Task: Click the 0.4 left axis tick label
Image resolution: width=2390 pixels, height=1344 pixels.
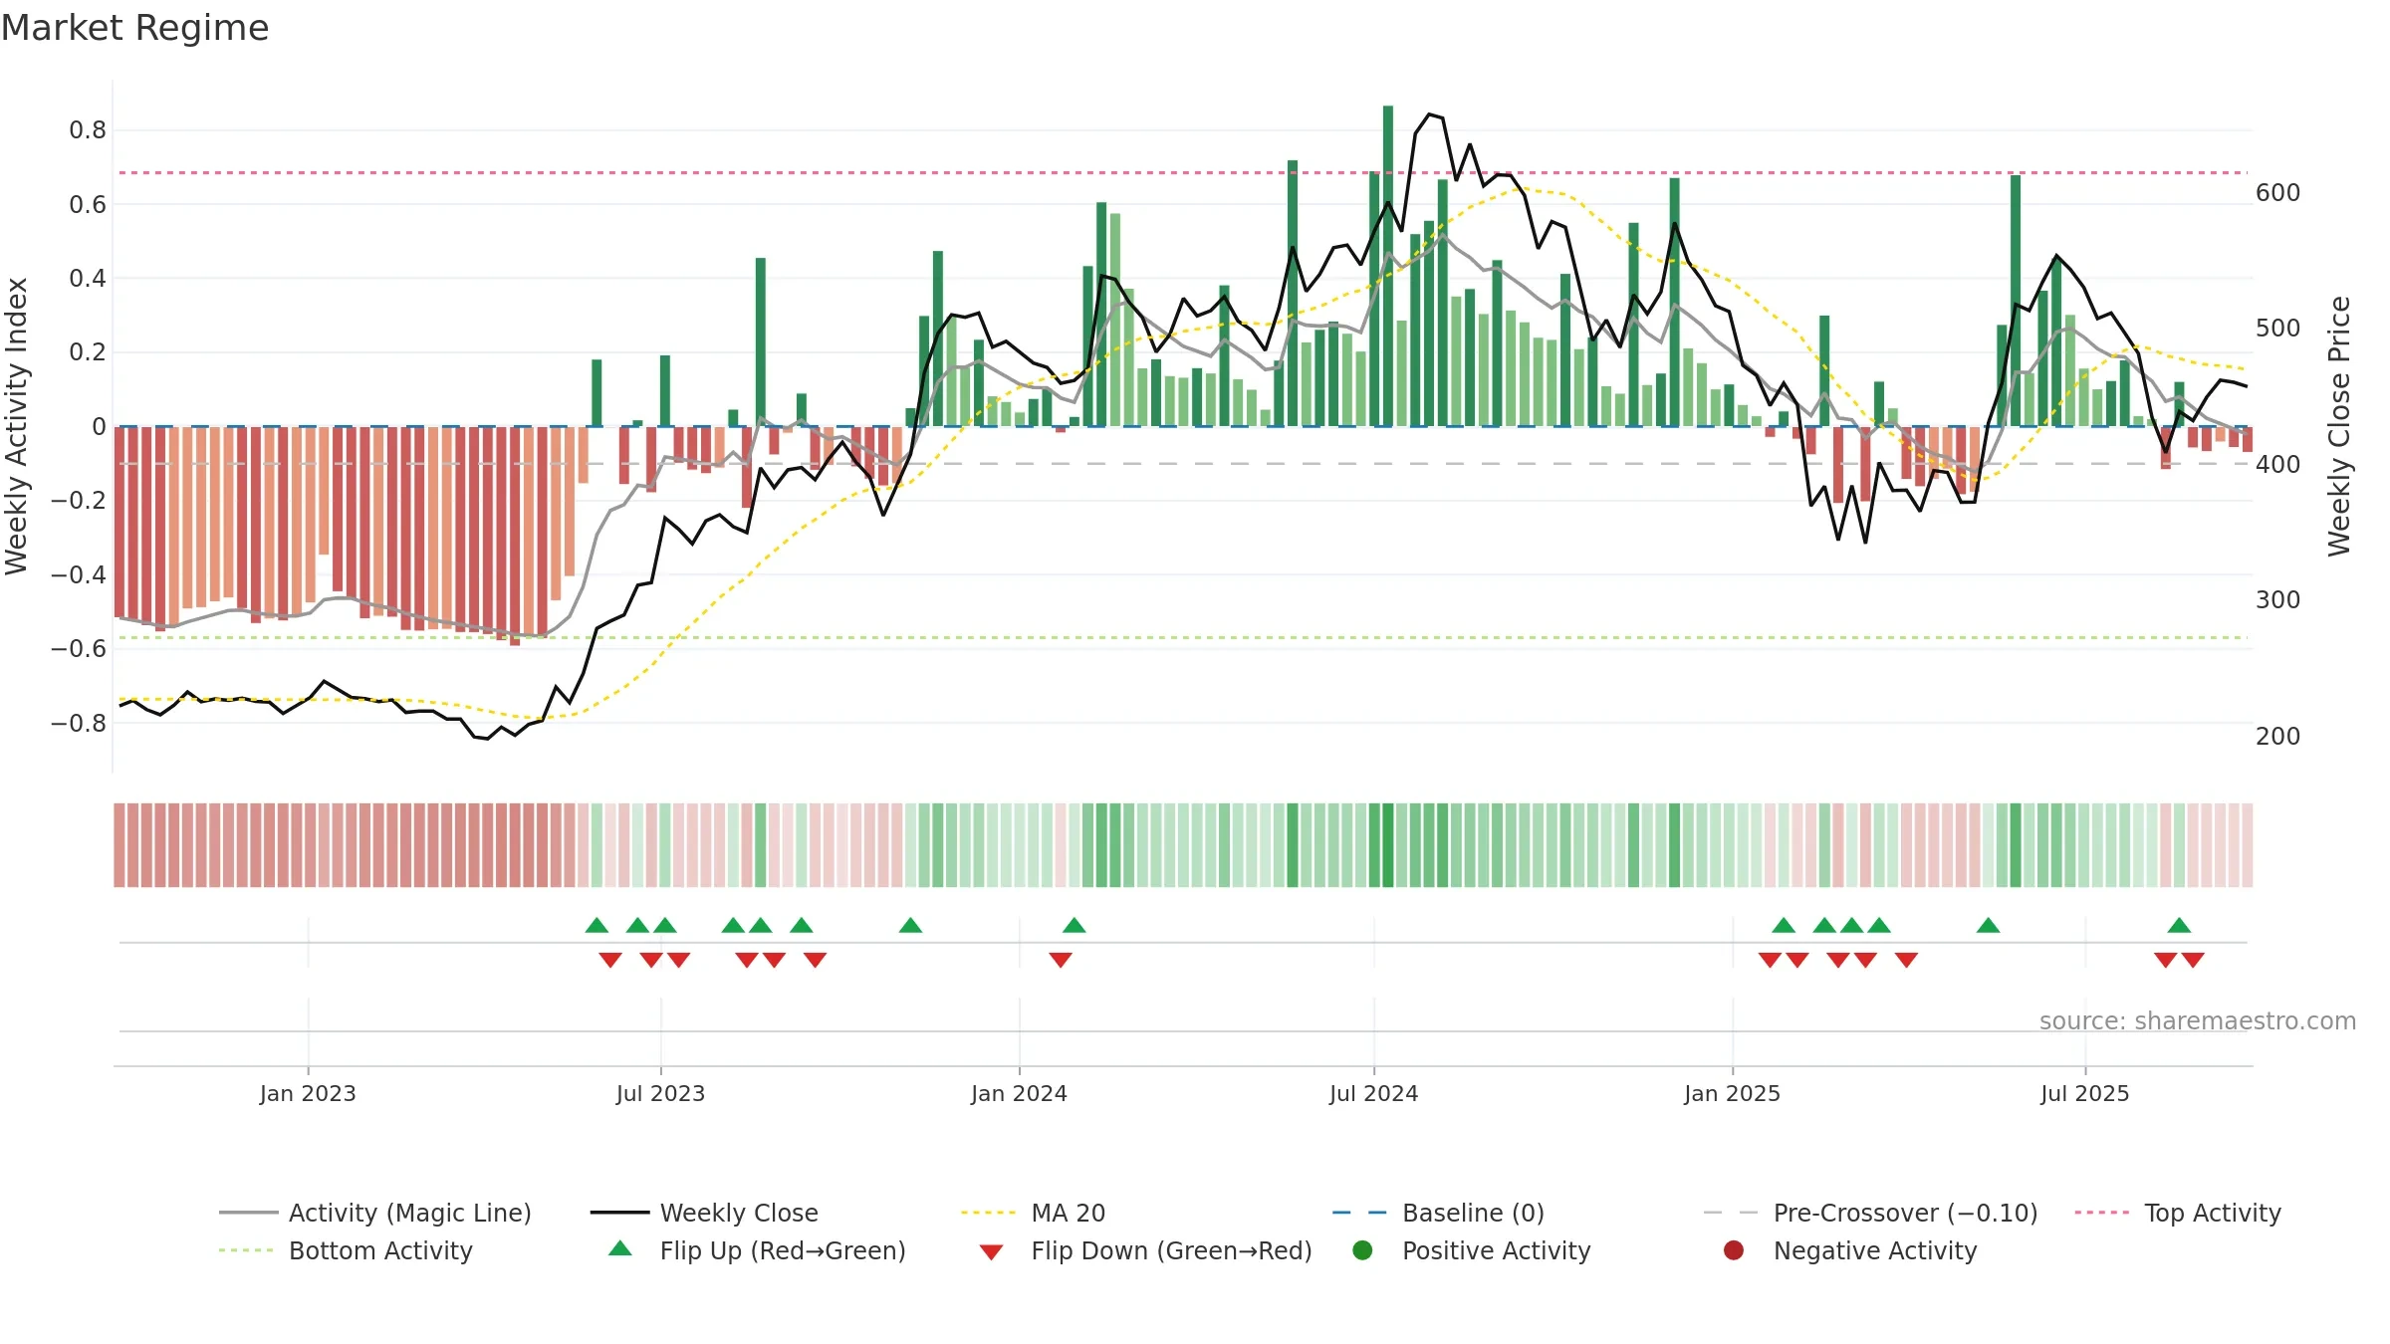Action: [88, 278]
